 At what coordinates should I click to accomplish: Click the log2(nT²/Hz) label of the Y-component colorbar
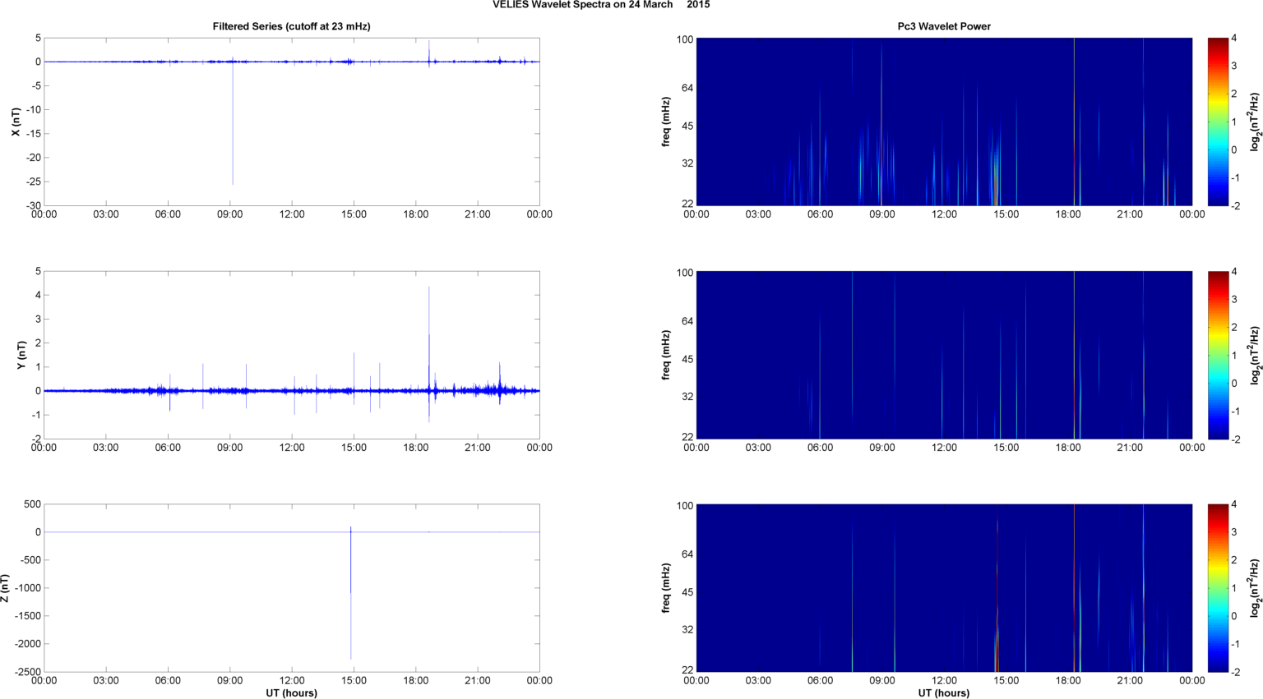tap(1255, 355)
